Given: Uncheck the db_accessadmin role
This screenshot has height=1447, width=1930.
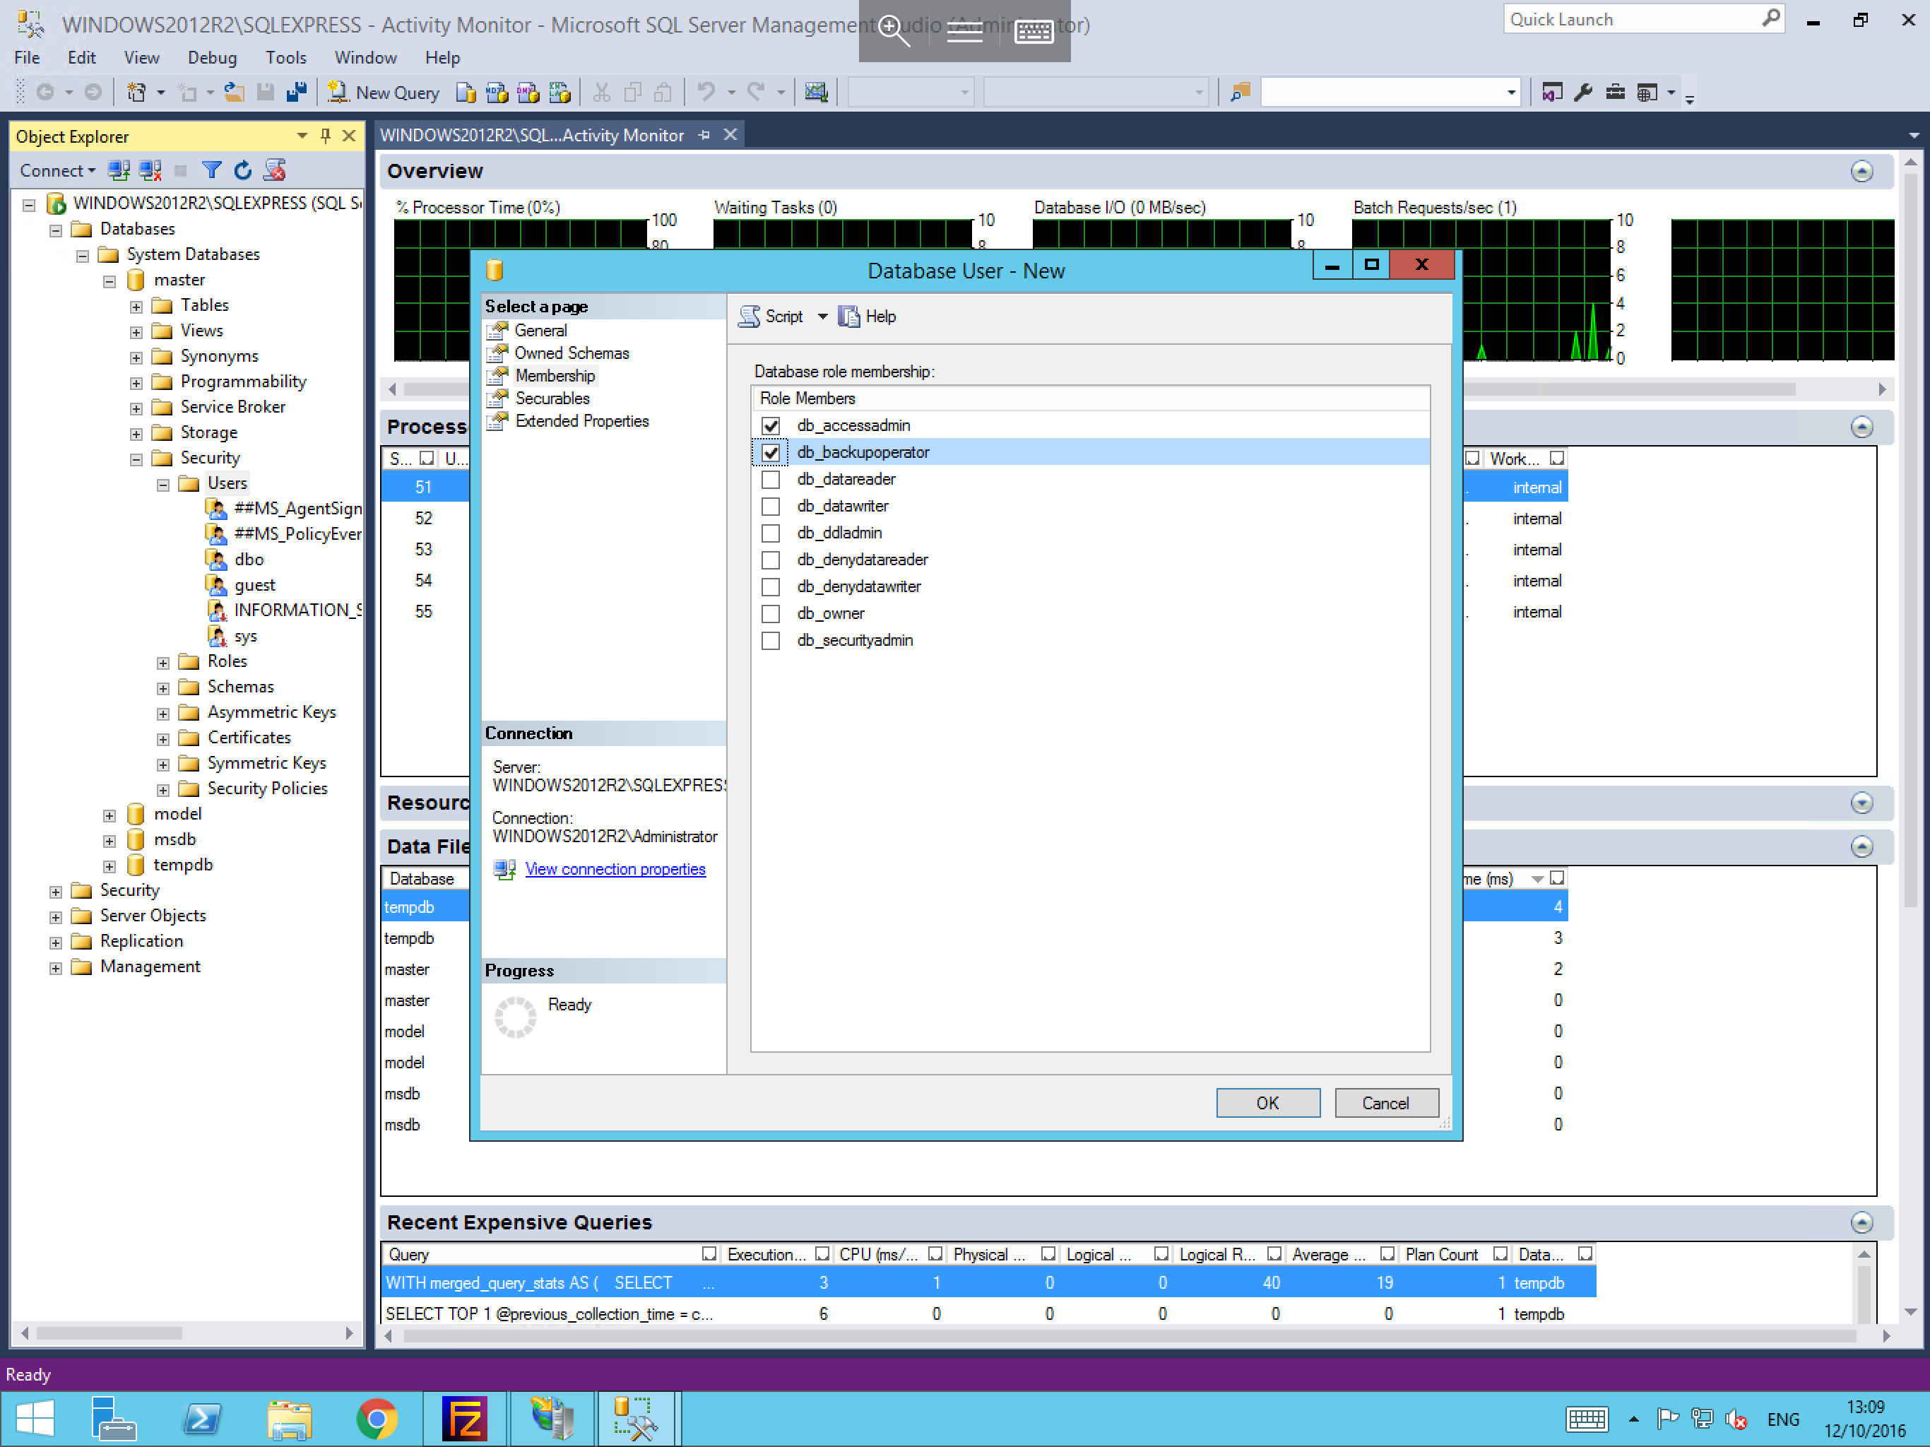Looking at the screenshot, I should tap(771, 426).
